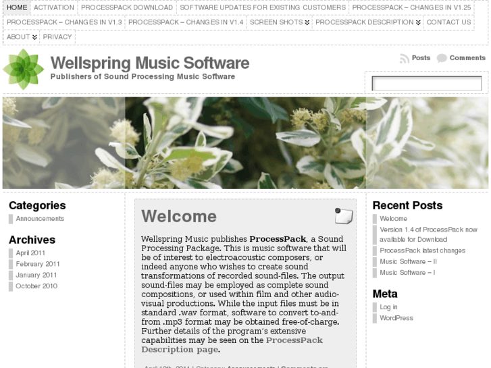Viewport: 491px width, 368px height.
Task: Click the flower header banner image
Action: 246,143
